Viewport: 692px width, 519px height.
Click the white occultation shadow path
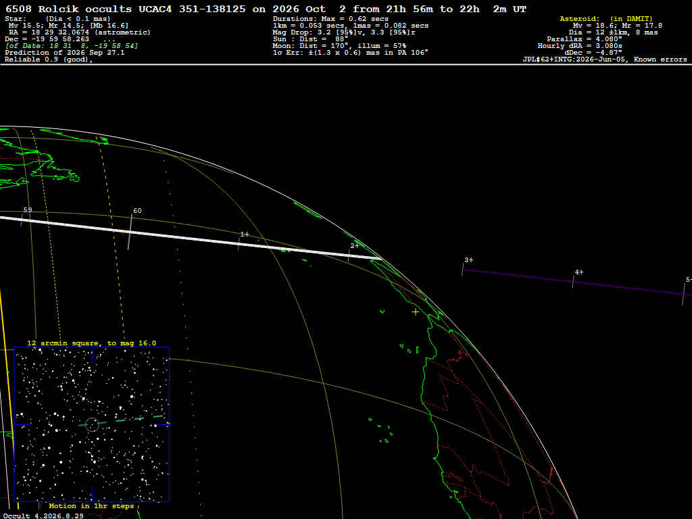pos(190,237)
